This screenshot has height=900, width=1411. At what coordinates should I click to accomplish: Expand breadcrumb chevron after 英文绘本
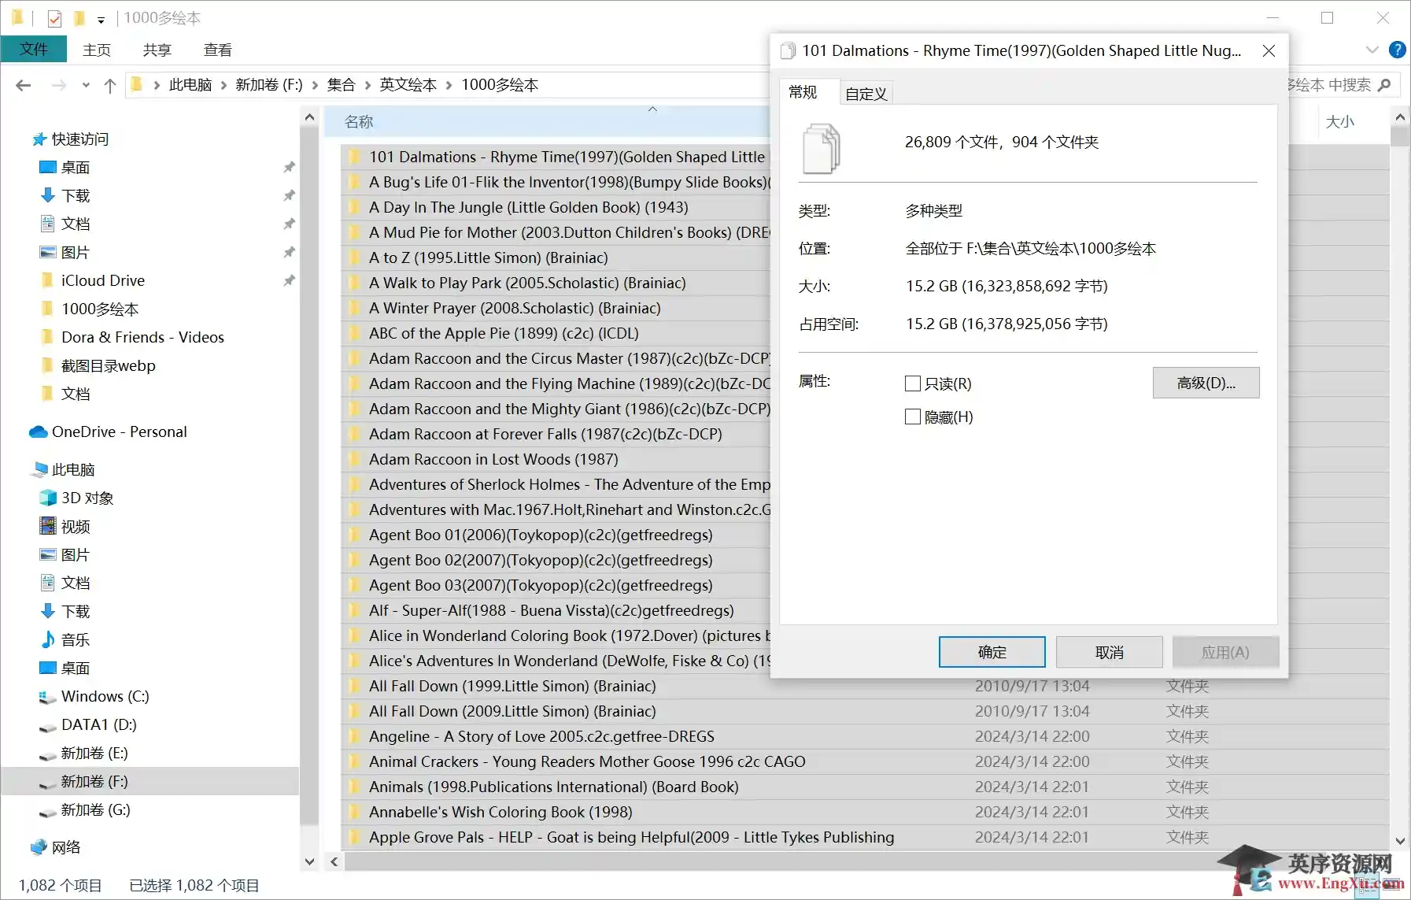[449, 85]
